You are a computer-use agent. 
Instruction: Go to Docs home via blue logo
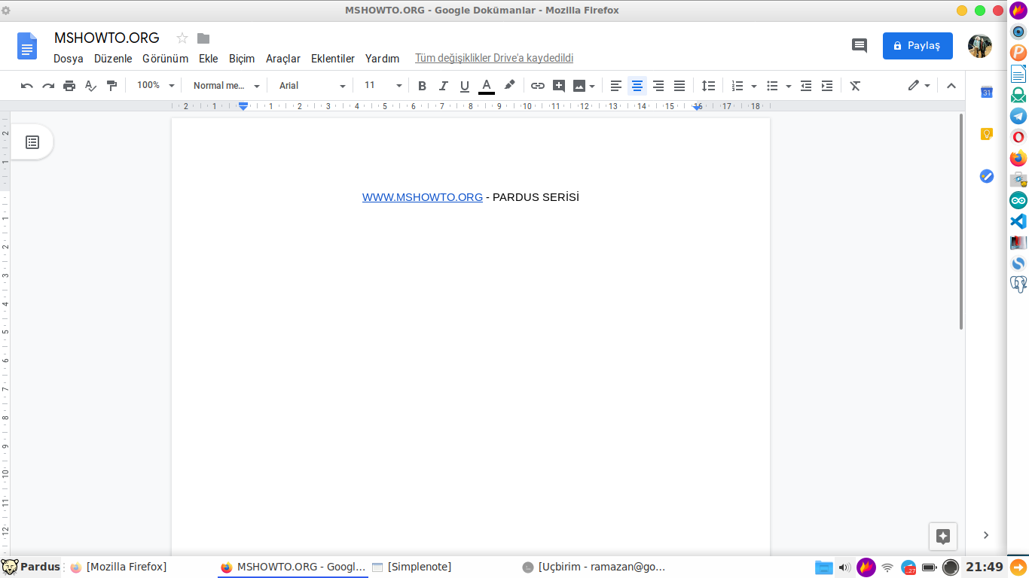click(27, 46)
